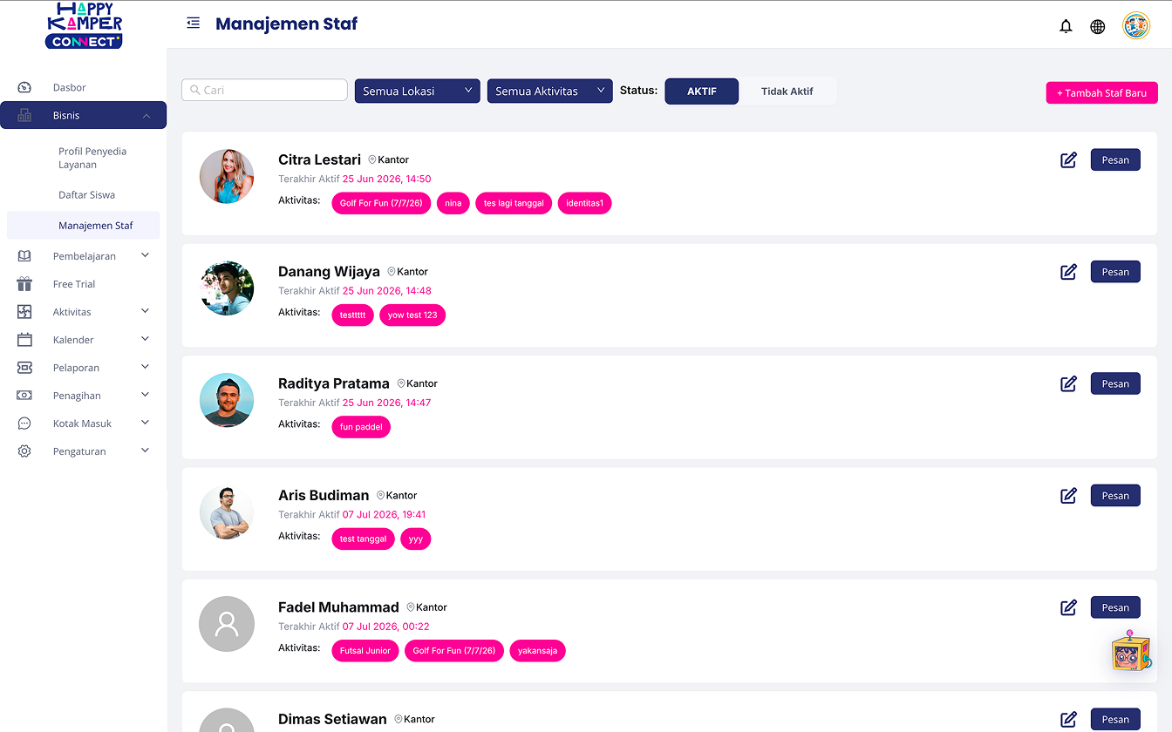
Task: Collapse the sidebar with the menu icon
Action: [x=194, y=24]
